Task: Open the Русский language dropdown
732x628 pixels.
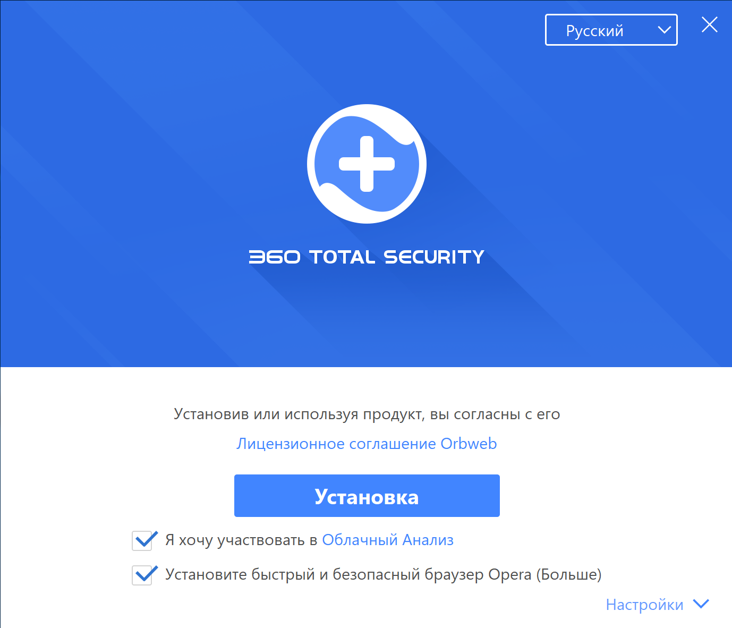Action: click(x=611, y=30)
